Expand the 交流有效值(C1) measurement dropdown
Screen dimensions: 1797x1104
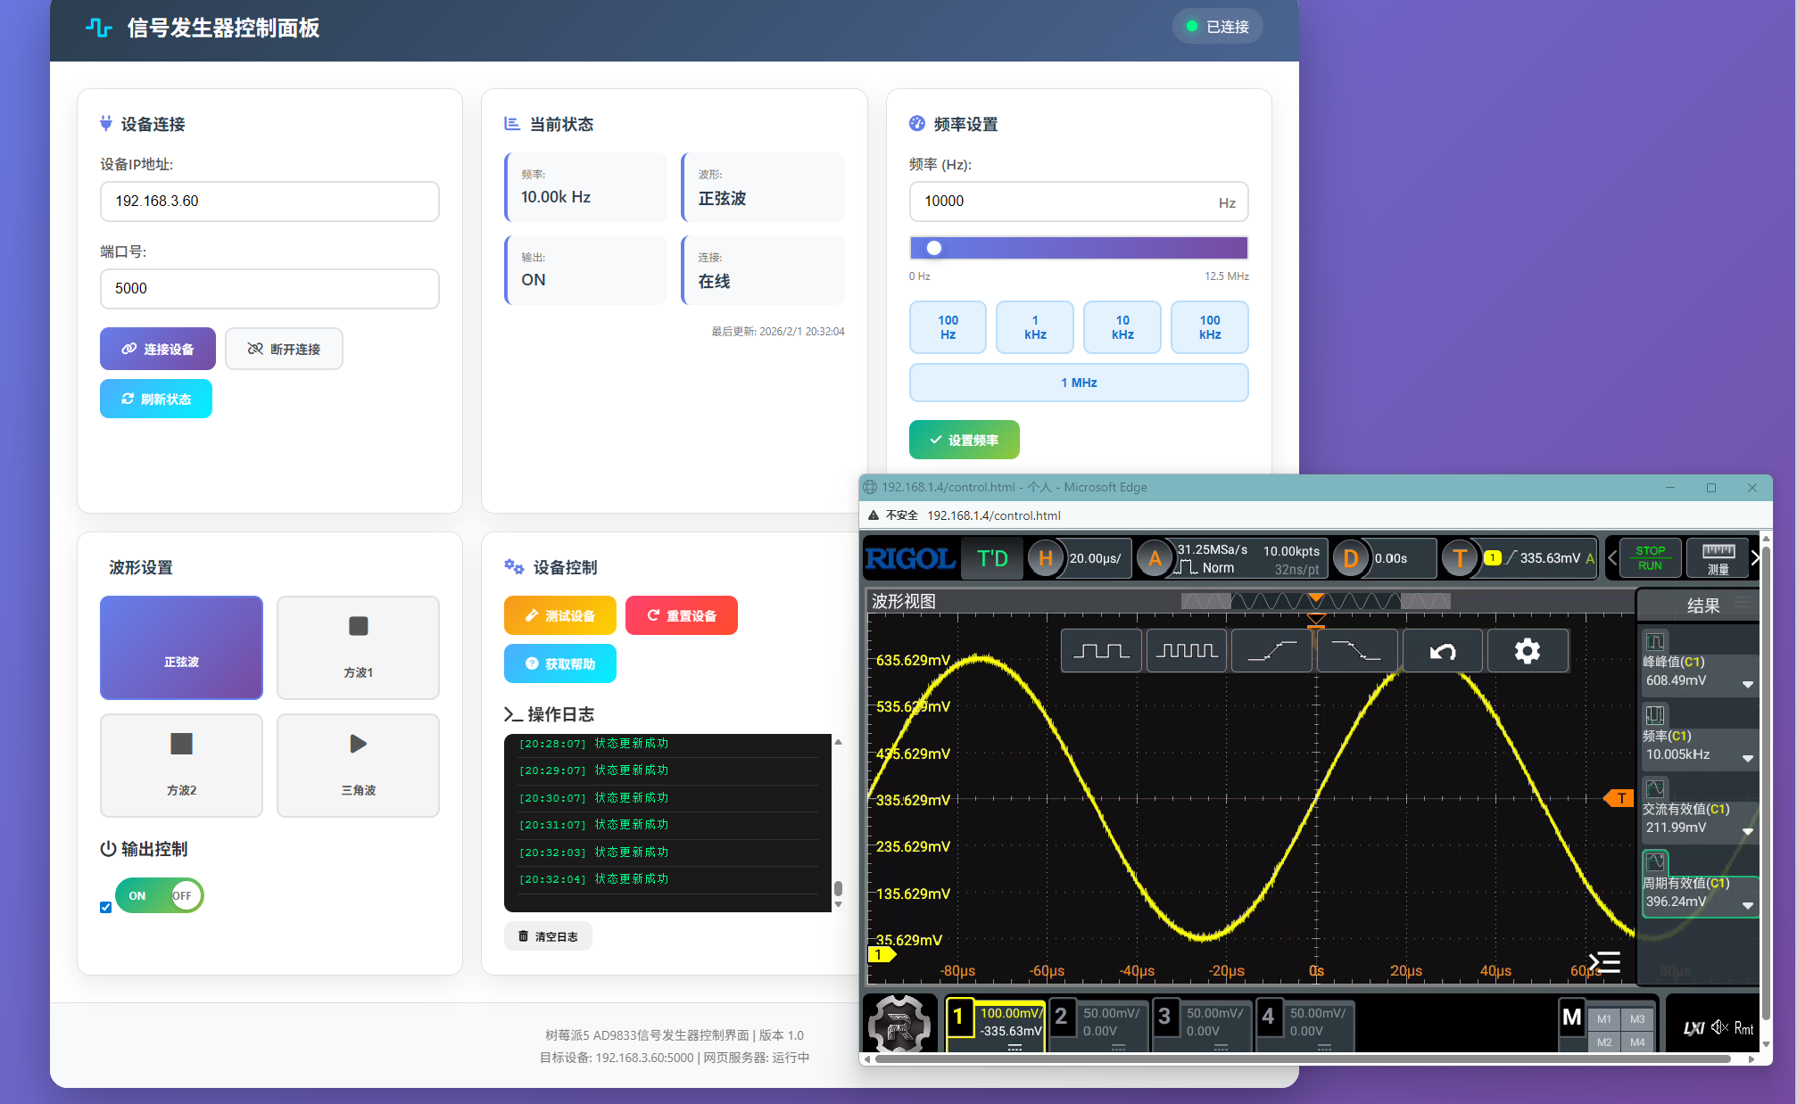[1747, 831]
